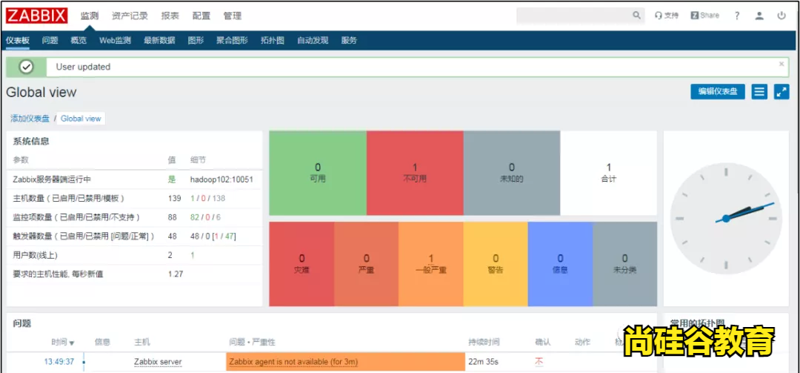Viewport: 800px width, 373px height.
Task: Click the 系统信息 widget title
Action: [31, 142]
